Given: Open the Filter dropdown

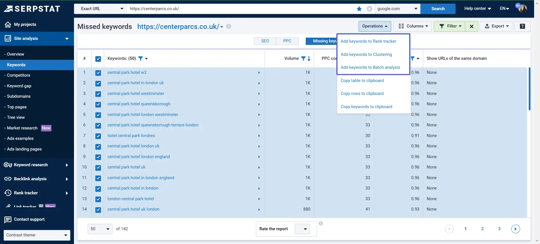Looking at the screenshot, I should pyautogui.click(x=449, y=26).
